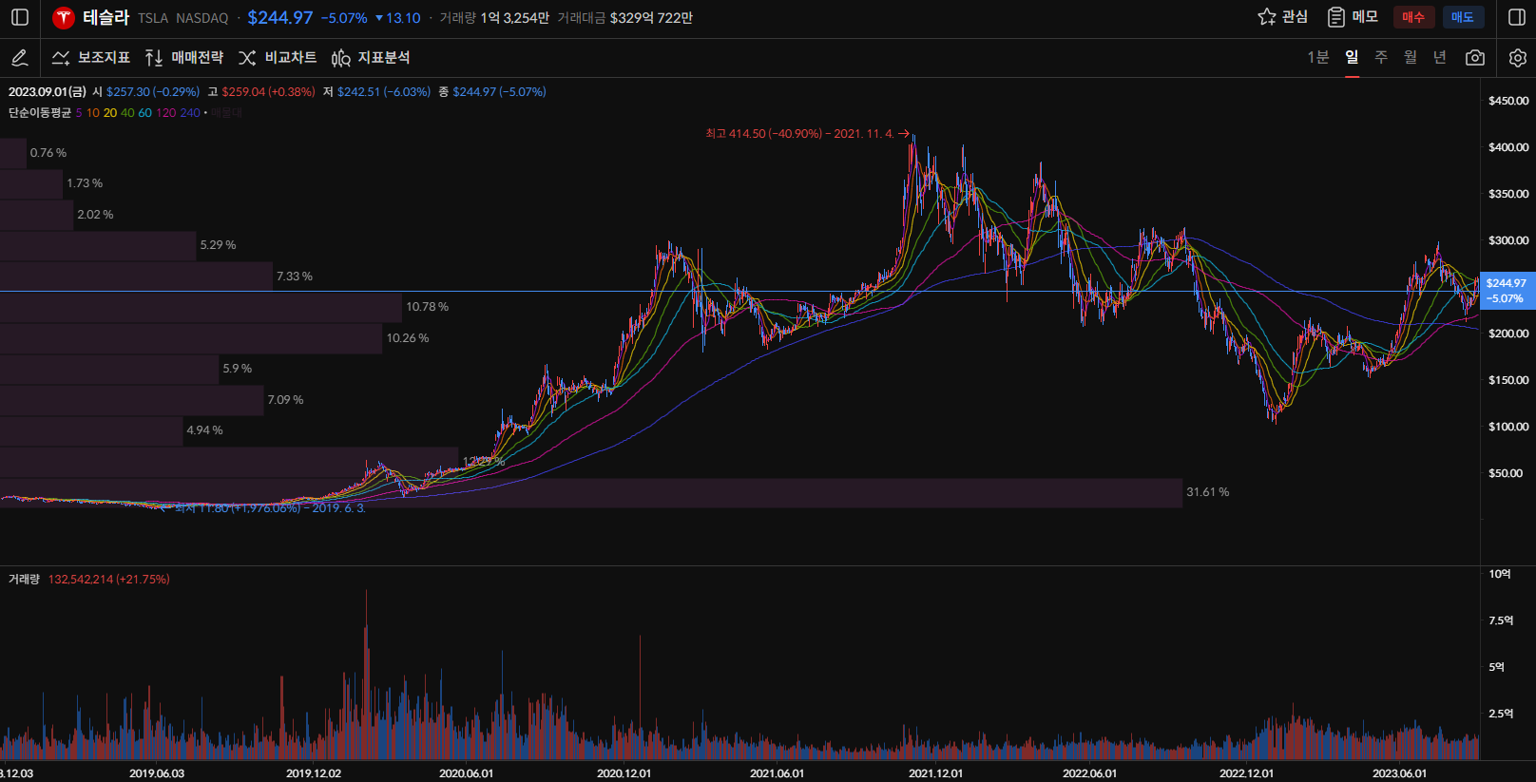Click the 단순이동평균 indicator label
This screenshot has width=1536, height=782.
pos(40,113)
